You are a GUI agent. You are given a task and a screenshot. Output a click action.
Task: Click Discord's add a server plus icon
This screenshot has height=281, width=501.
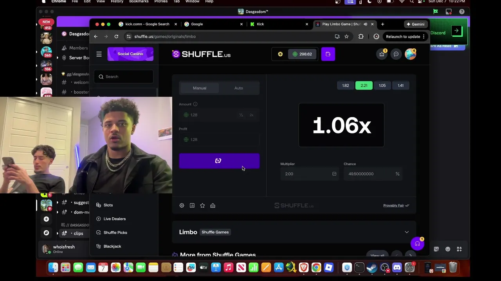[46, 219]
